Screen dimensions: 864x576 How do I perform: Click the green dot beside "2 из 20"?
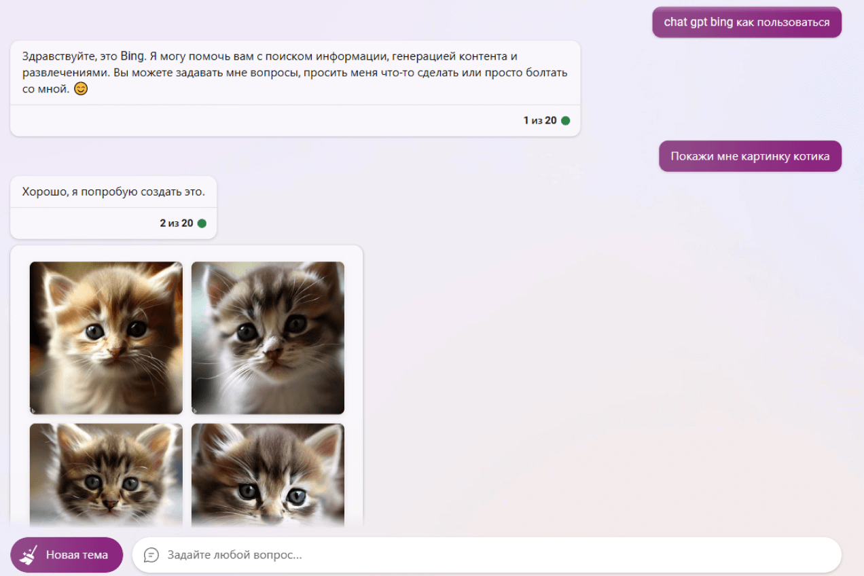click(x=202, y=223)
